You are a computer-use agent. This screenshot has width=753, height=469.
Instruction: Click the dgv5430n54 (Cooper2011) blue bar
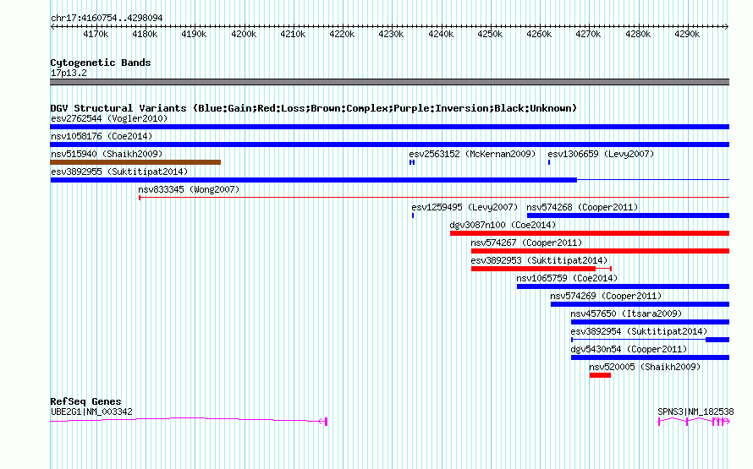pyautogui.click(x=651, y=357)
